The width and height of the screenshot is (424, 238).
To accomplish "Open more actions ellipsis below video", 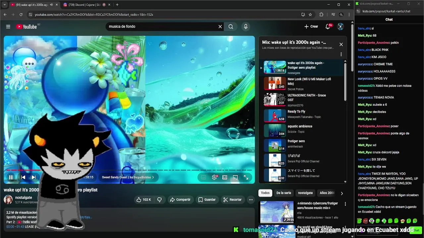I will (x=251, y=200).
